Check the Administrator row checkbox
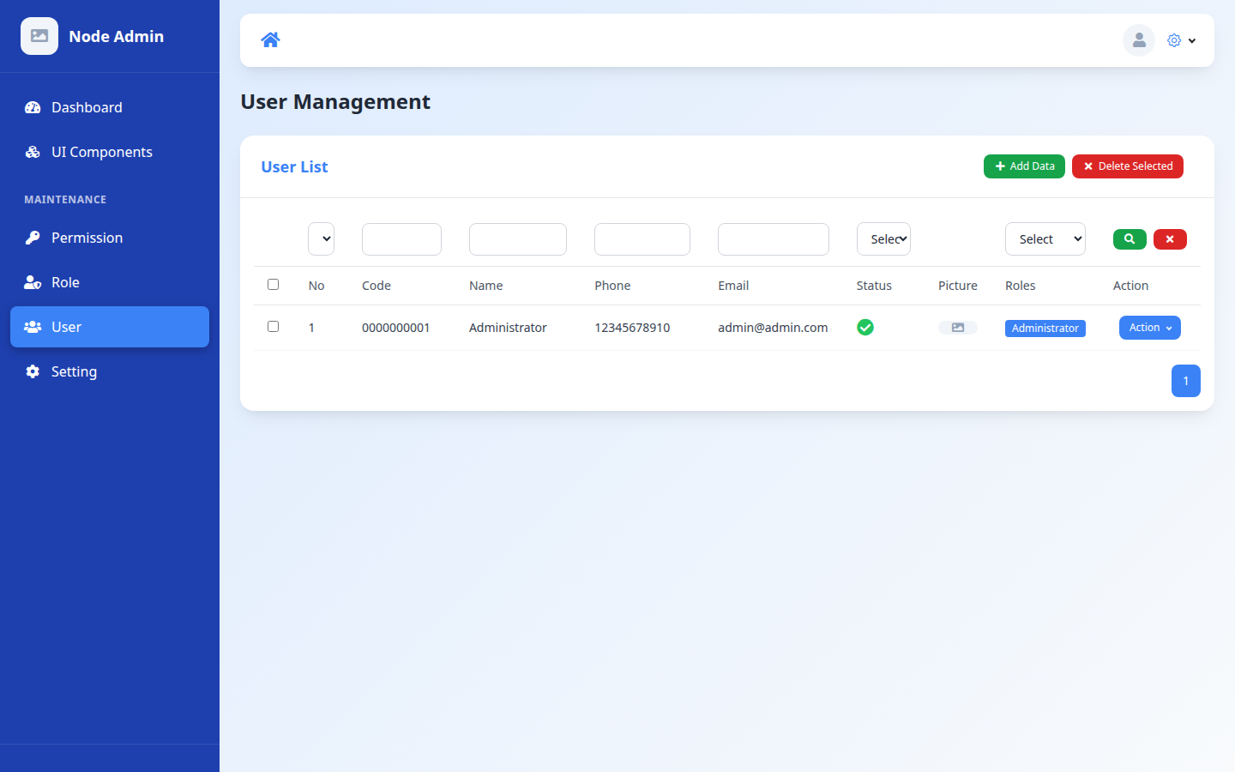 tap(273, 327)
